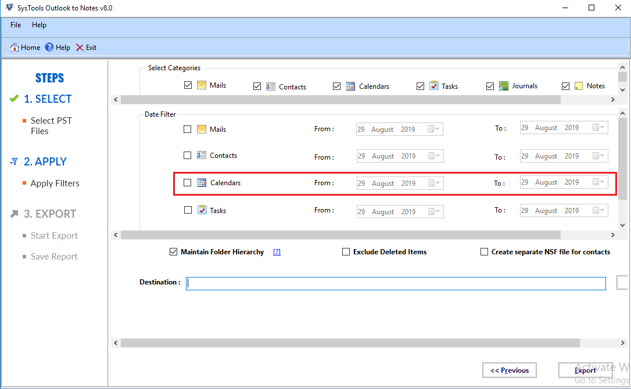
Task: Uncheck the Calendars category checkbox
Action: (337, 87)
